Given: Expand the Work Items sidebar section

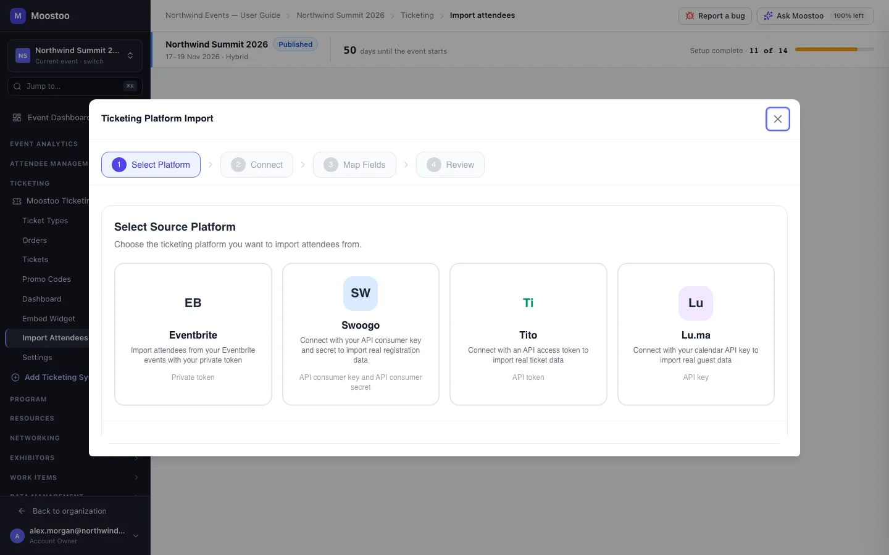Looking at the screenshot, I should pyautogui.click(x=136, y=478).
